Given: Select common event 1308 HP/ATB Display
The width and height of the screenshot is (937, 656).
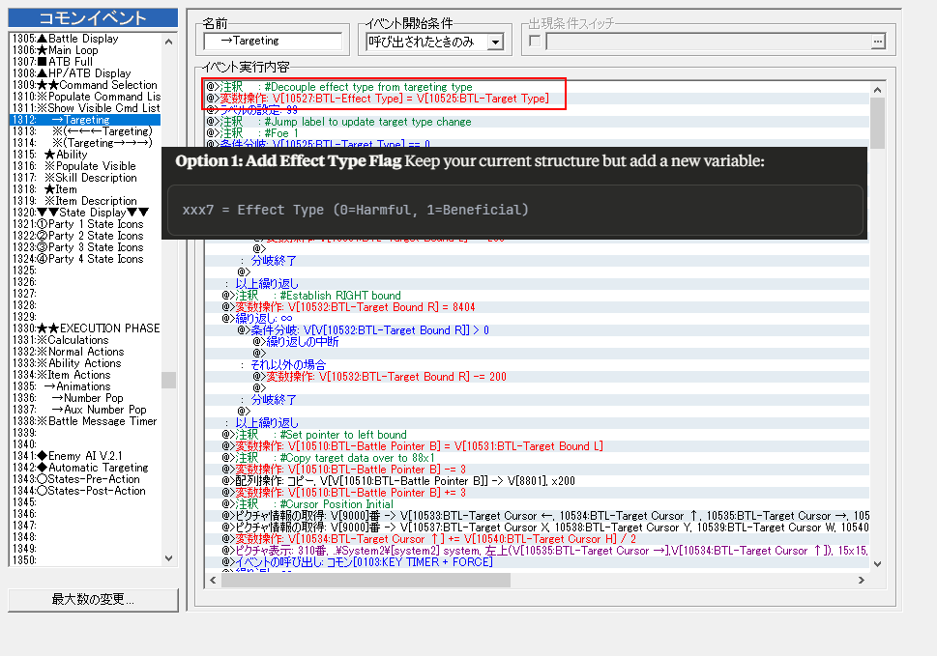Looking at the screenshot, I should [x=85, y=73].
